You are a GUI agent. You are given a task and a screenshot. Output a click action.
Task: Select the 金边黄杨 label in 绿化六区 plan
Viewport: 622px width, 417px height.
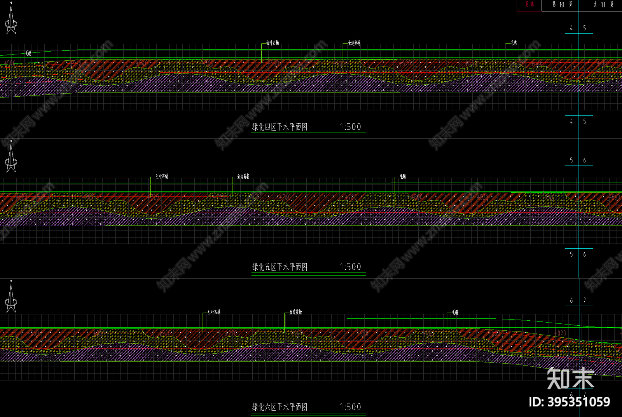pos(295,312)
